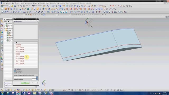The width and height of the screenshot is (169, 95).
Task: Expand the Просмотр panel chevron
Action: (34, 87)
